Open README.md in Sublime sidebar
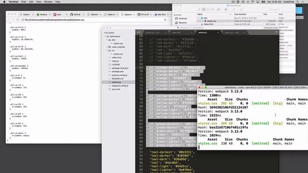Viewport: 308px width, 173px height. click(x=117, y=79)
